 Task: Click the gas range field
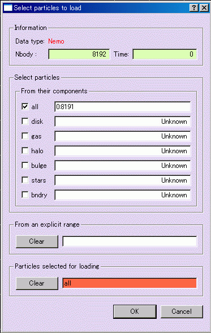tap(123, 136)
